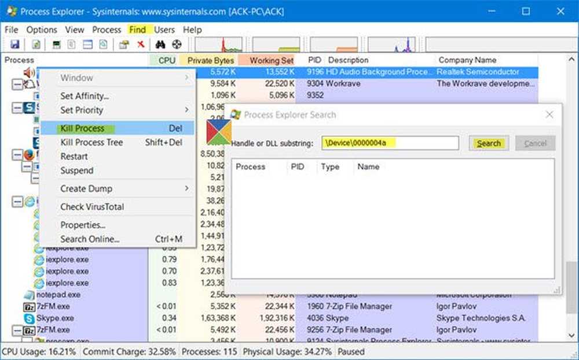Close the Process Explorer Search dialog

pos(549,114)
